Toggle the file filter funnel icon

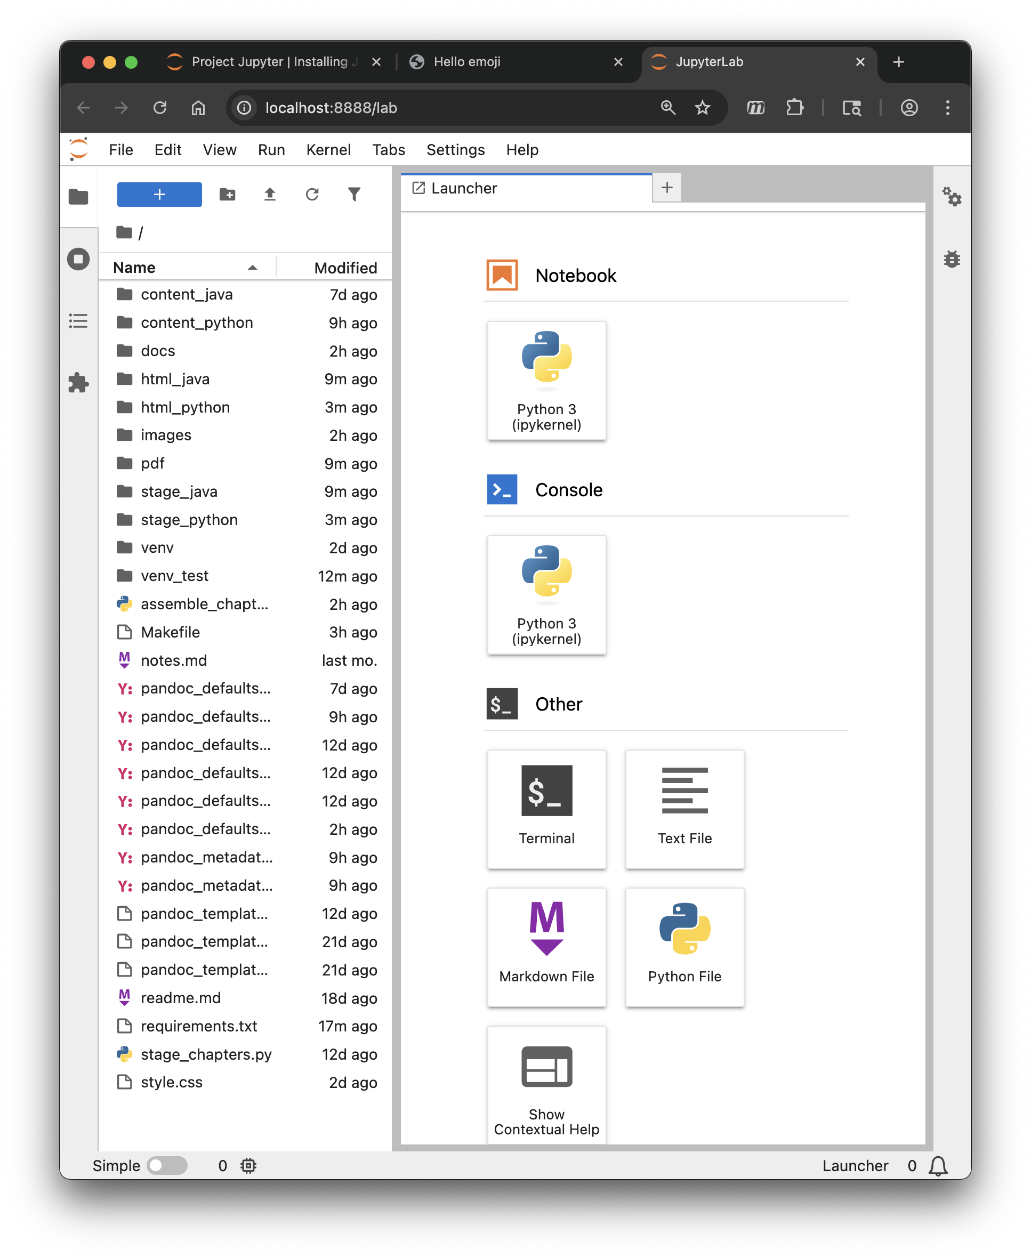click(x=354, y=194)
